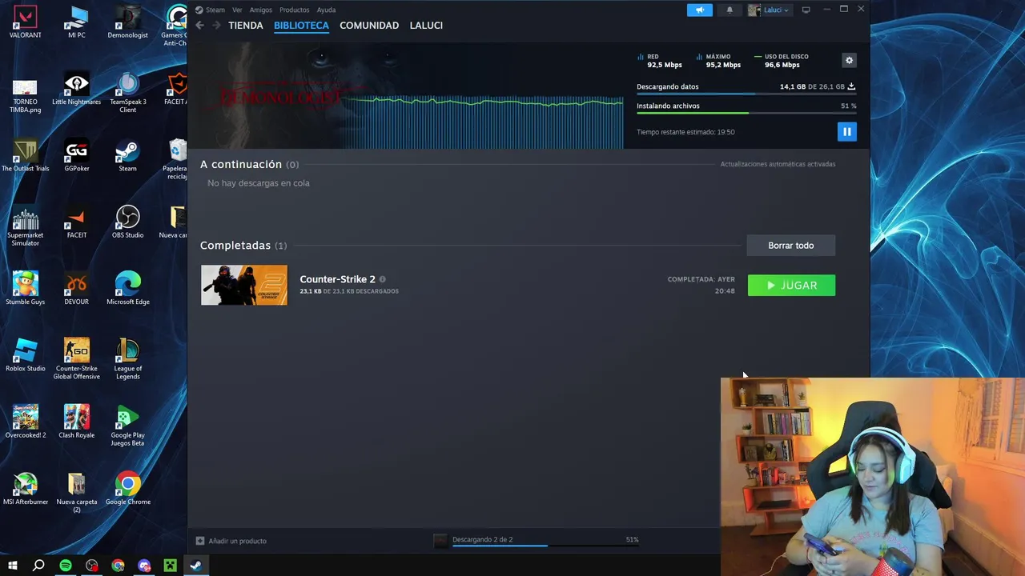
Task: Open Clash Royale desktop icon
Action: [77, 422]
